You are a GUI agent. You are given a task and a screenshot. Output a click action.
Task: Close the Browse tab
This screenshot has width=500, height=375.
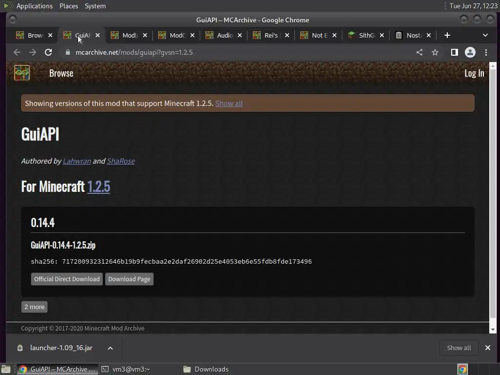pyautogui.click(x=50, y=35)
